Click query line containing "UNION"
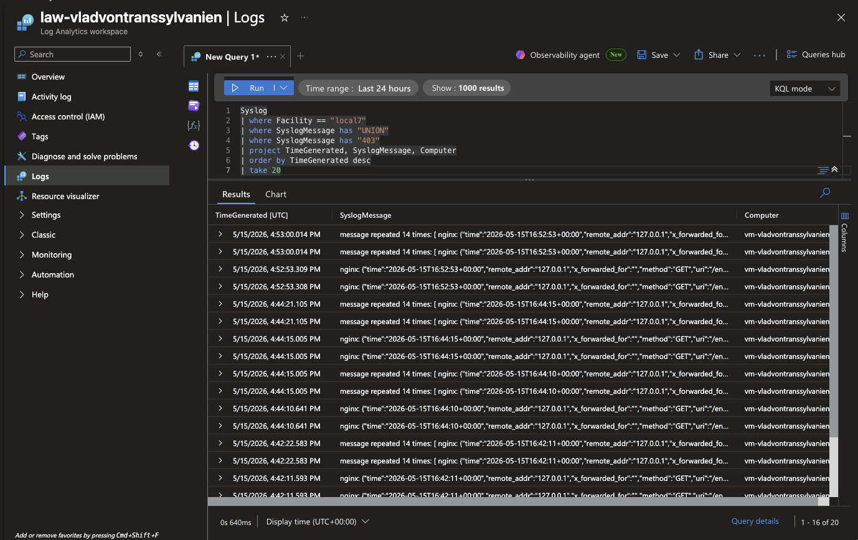 point(314,131)
